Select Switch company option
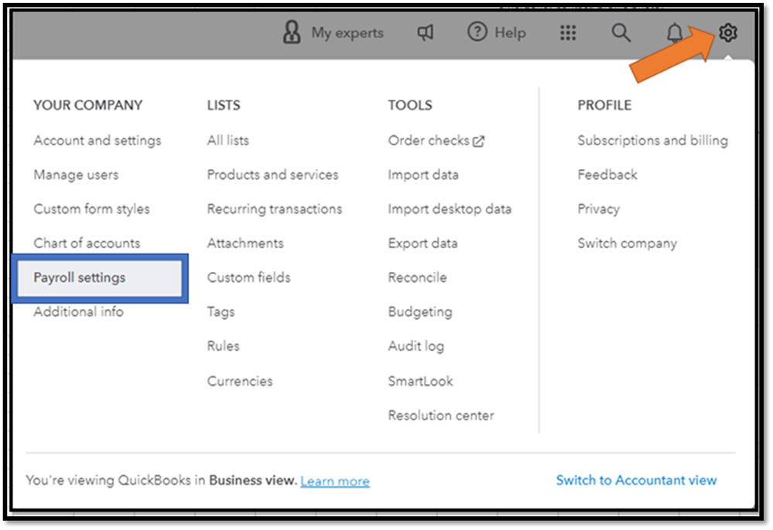773x530 pixels. [627, 243]
